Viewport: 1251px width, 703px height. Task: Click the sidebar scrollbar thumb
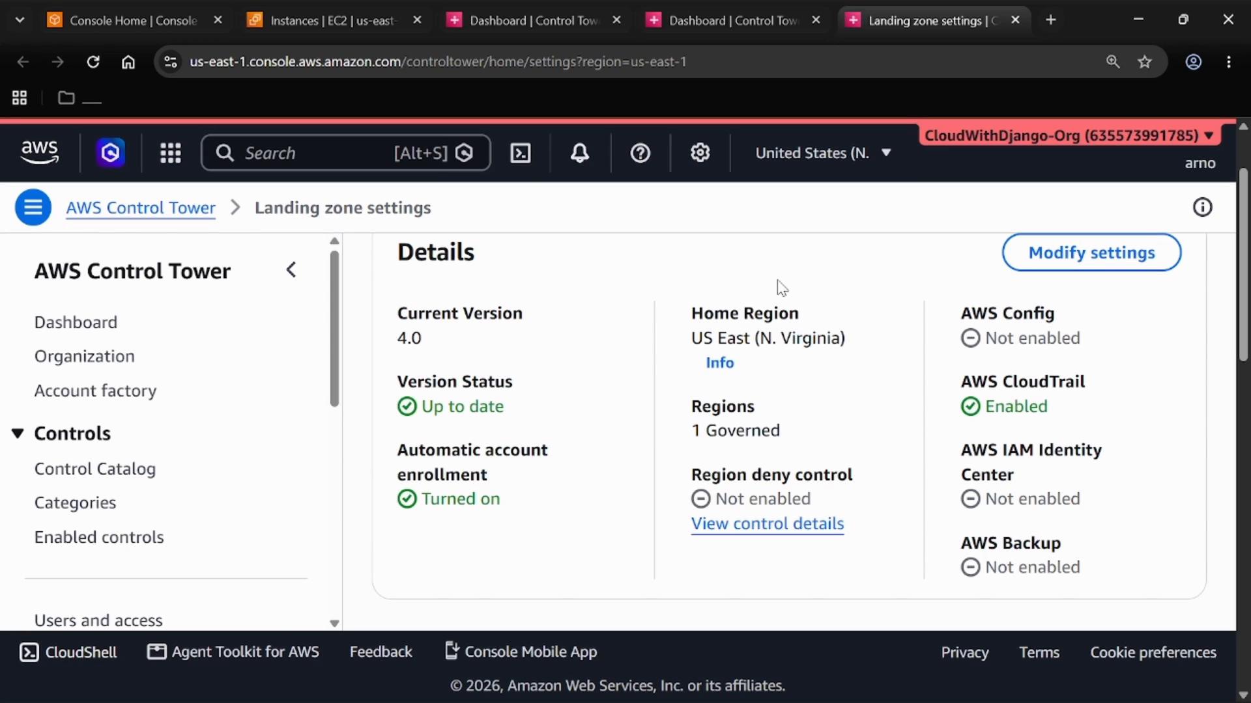pos(334,329)
